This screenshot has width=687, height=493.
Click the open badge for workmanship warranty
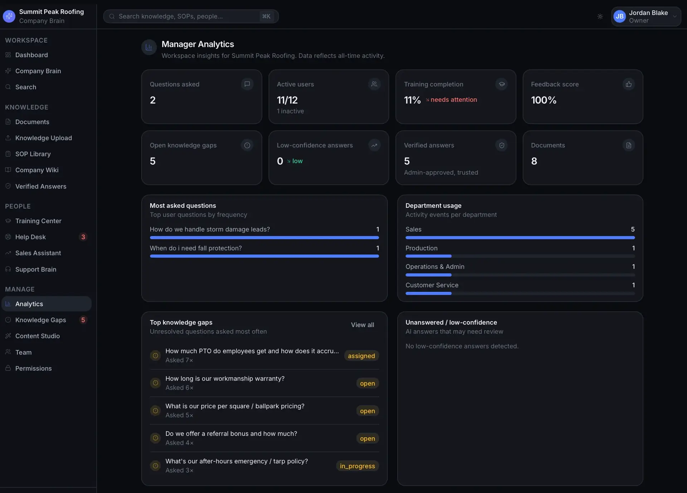367,383
